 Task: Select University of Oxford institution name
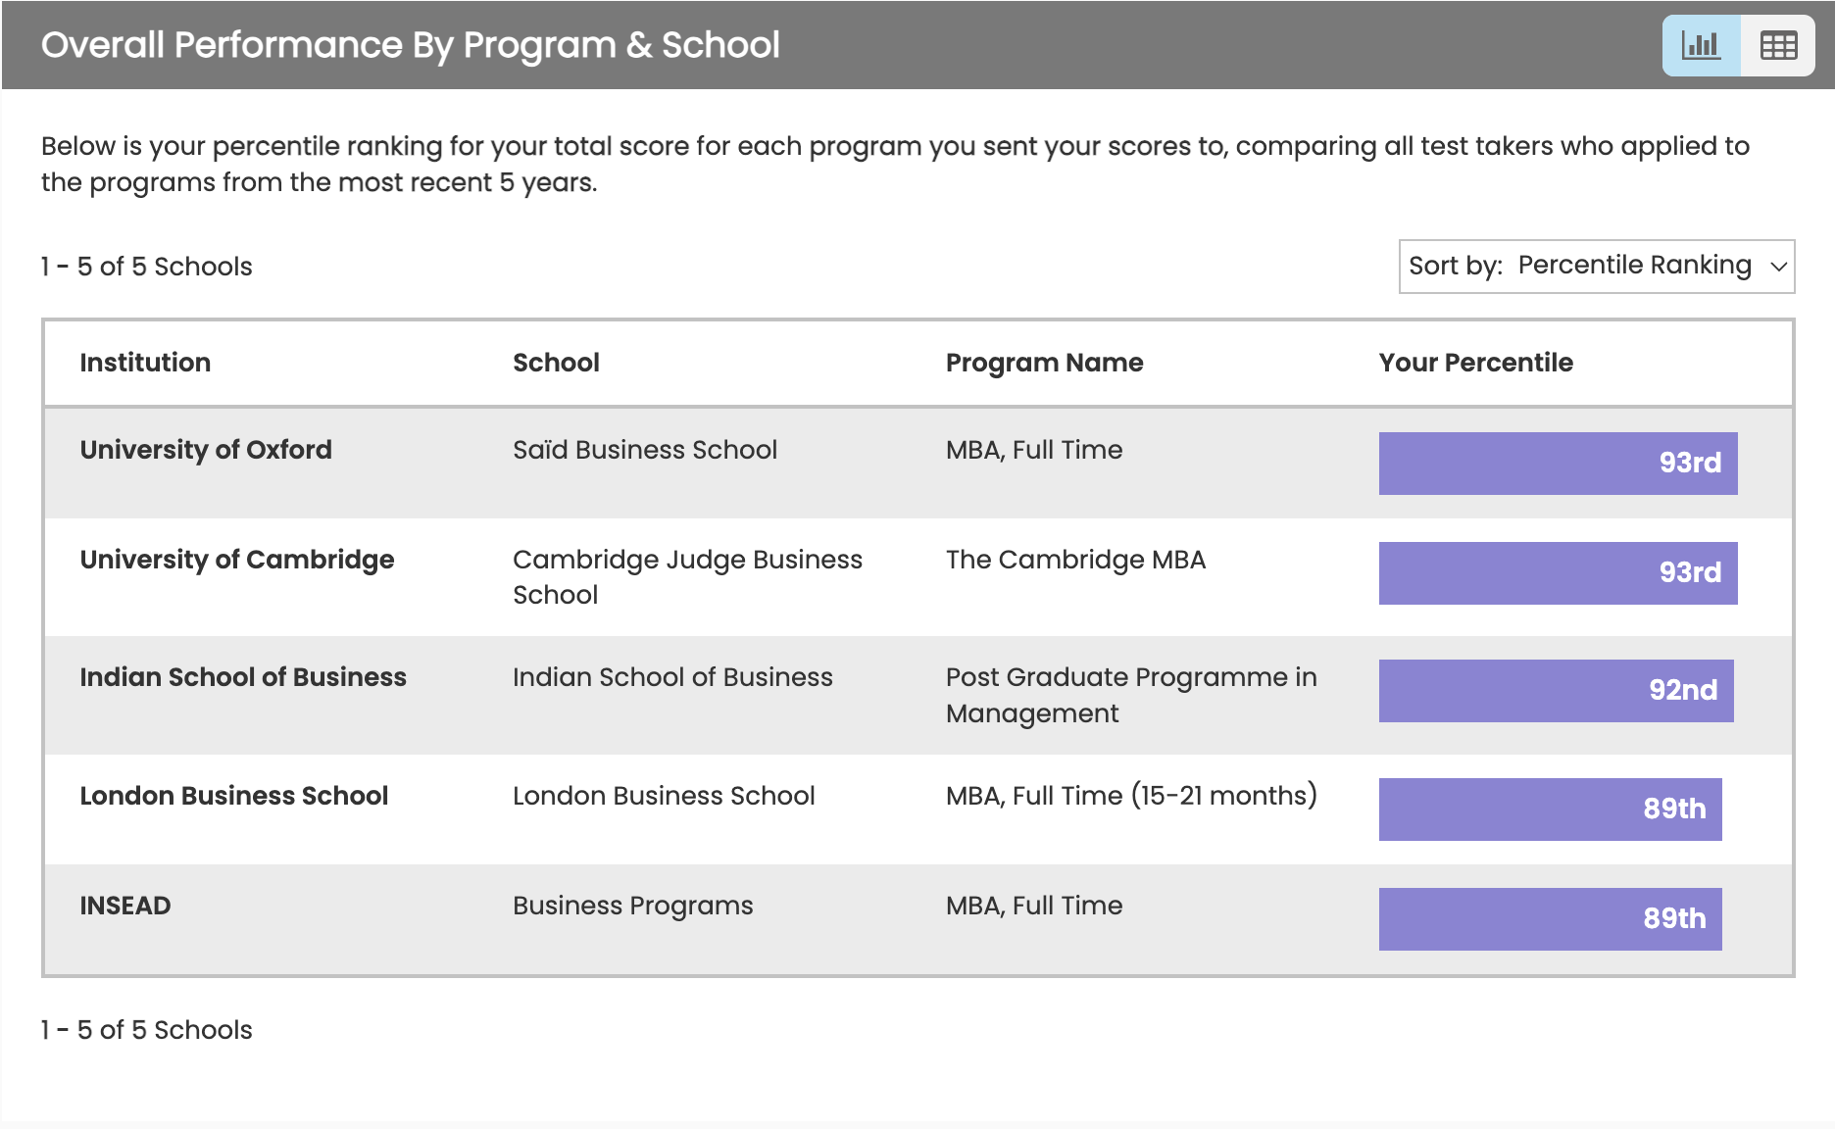(206, 450)
